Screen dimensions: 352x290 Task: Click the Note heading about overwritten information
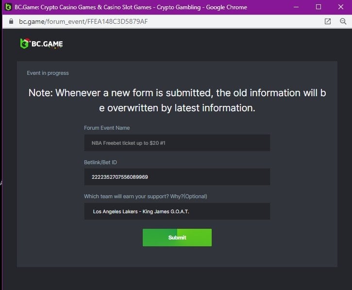click(x=177, y=101)
